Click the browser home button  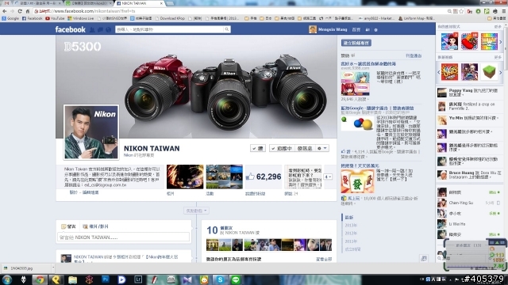(x=28, y=11)
